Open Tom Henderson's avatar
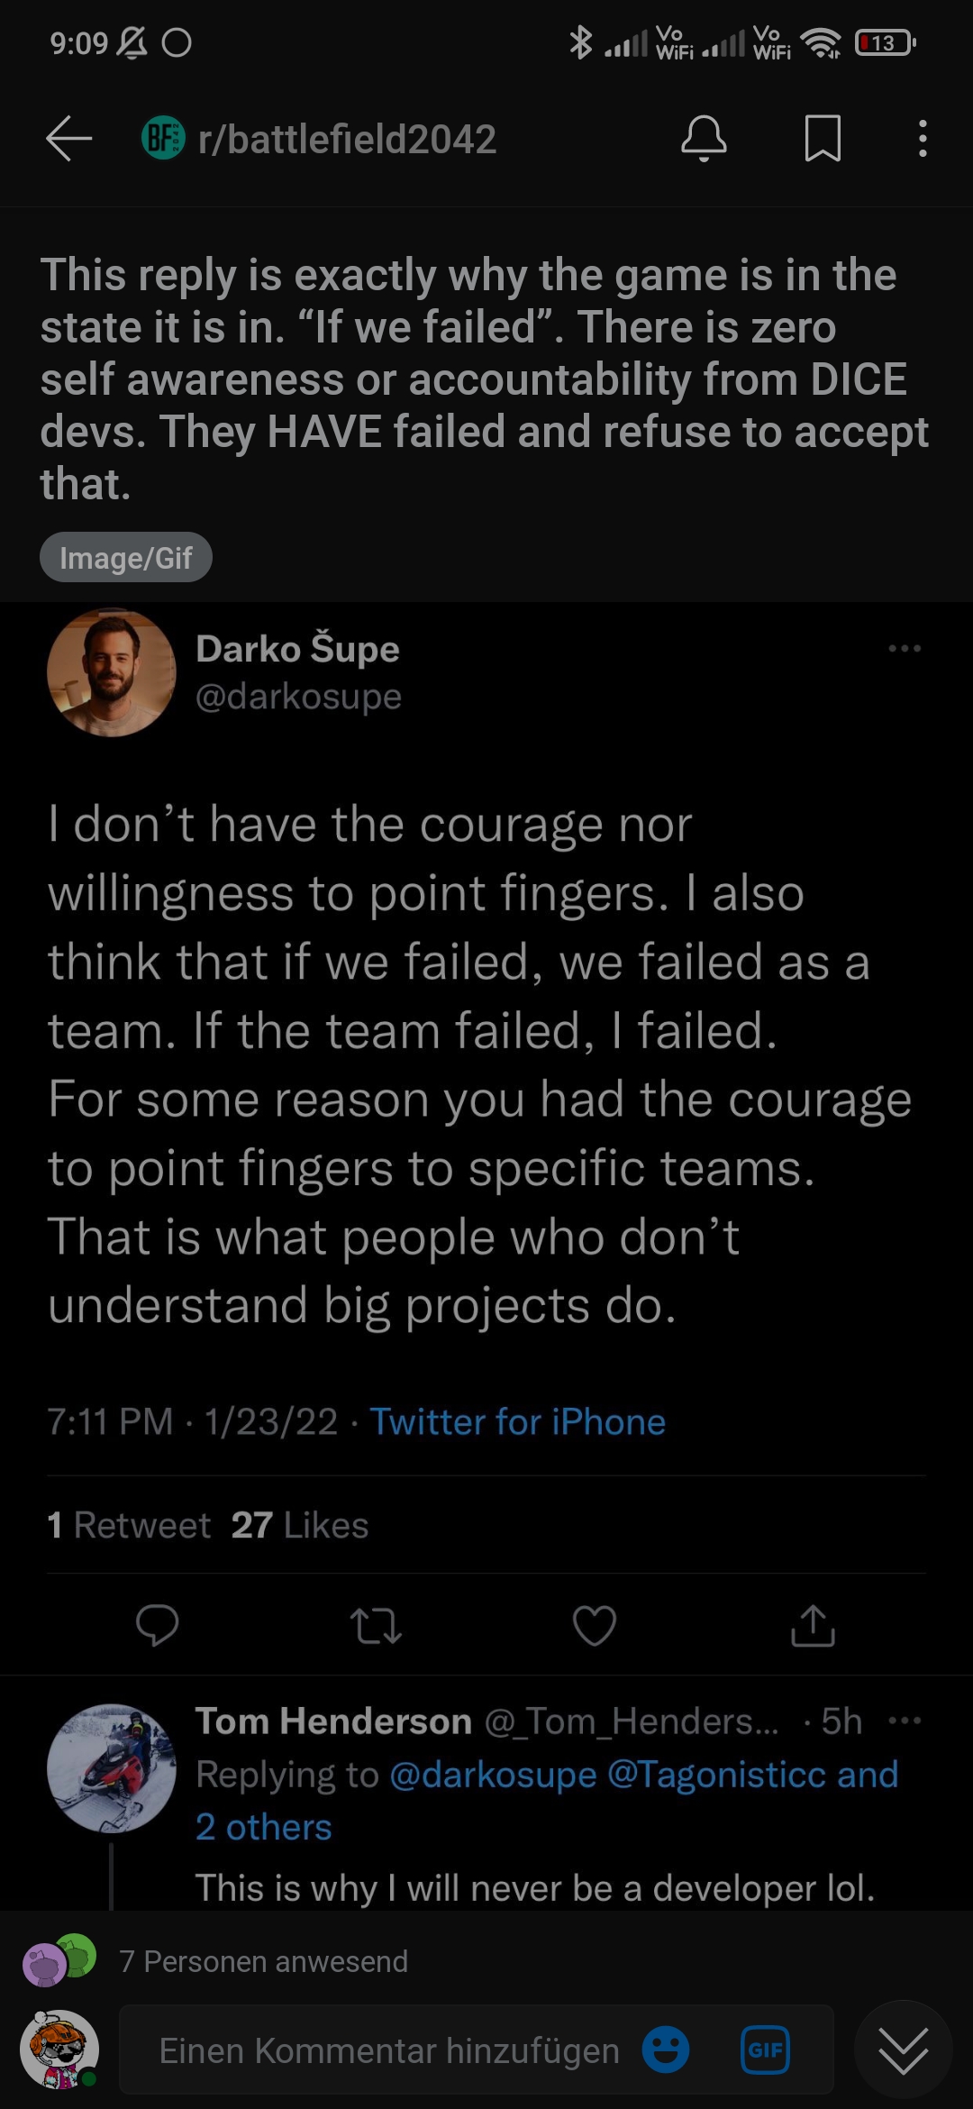This screenshot has width=973, height=2109. click(x=111, y=1767)
